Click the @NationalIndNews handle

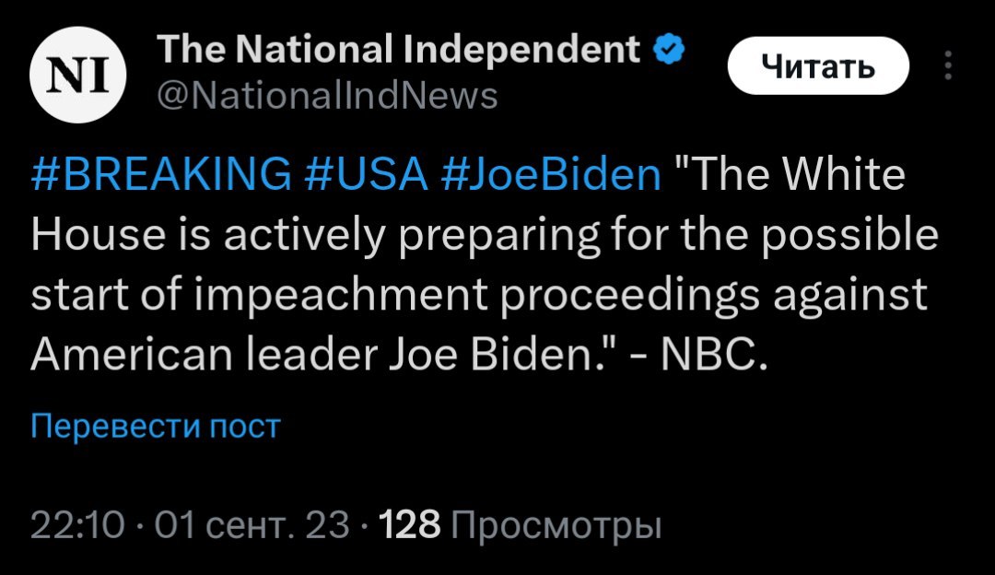(x=328, y=95)
